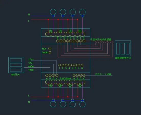
Task: Select circled relay label 1
Action: point(50,31)
